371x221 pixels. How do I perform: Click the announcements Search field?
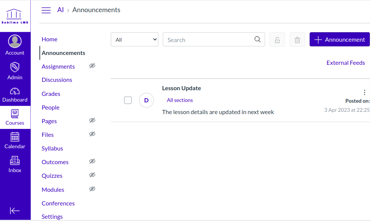click(x=210, y=39)
